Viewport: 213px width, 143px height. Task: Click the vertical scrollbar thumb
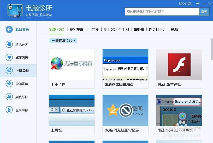[x=212, y=49]
